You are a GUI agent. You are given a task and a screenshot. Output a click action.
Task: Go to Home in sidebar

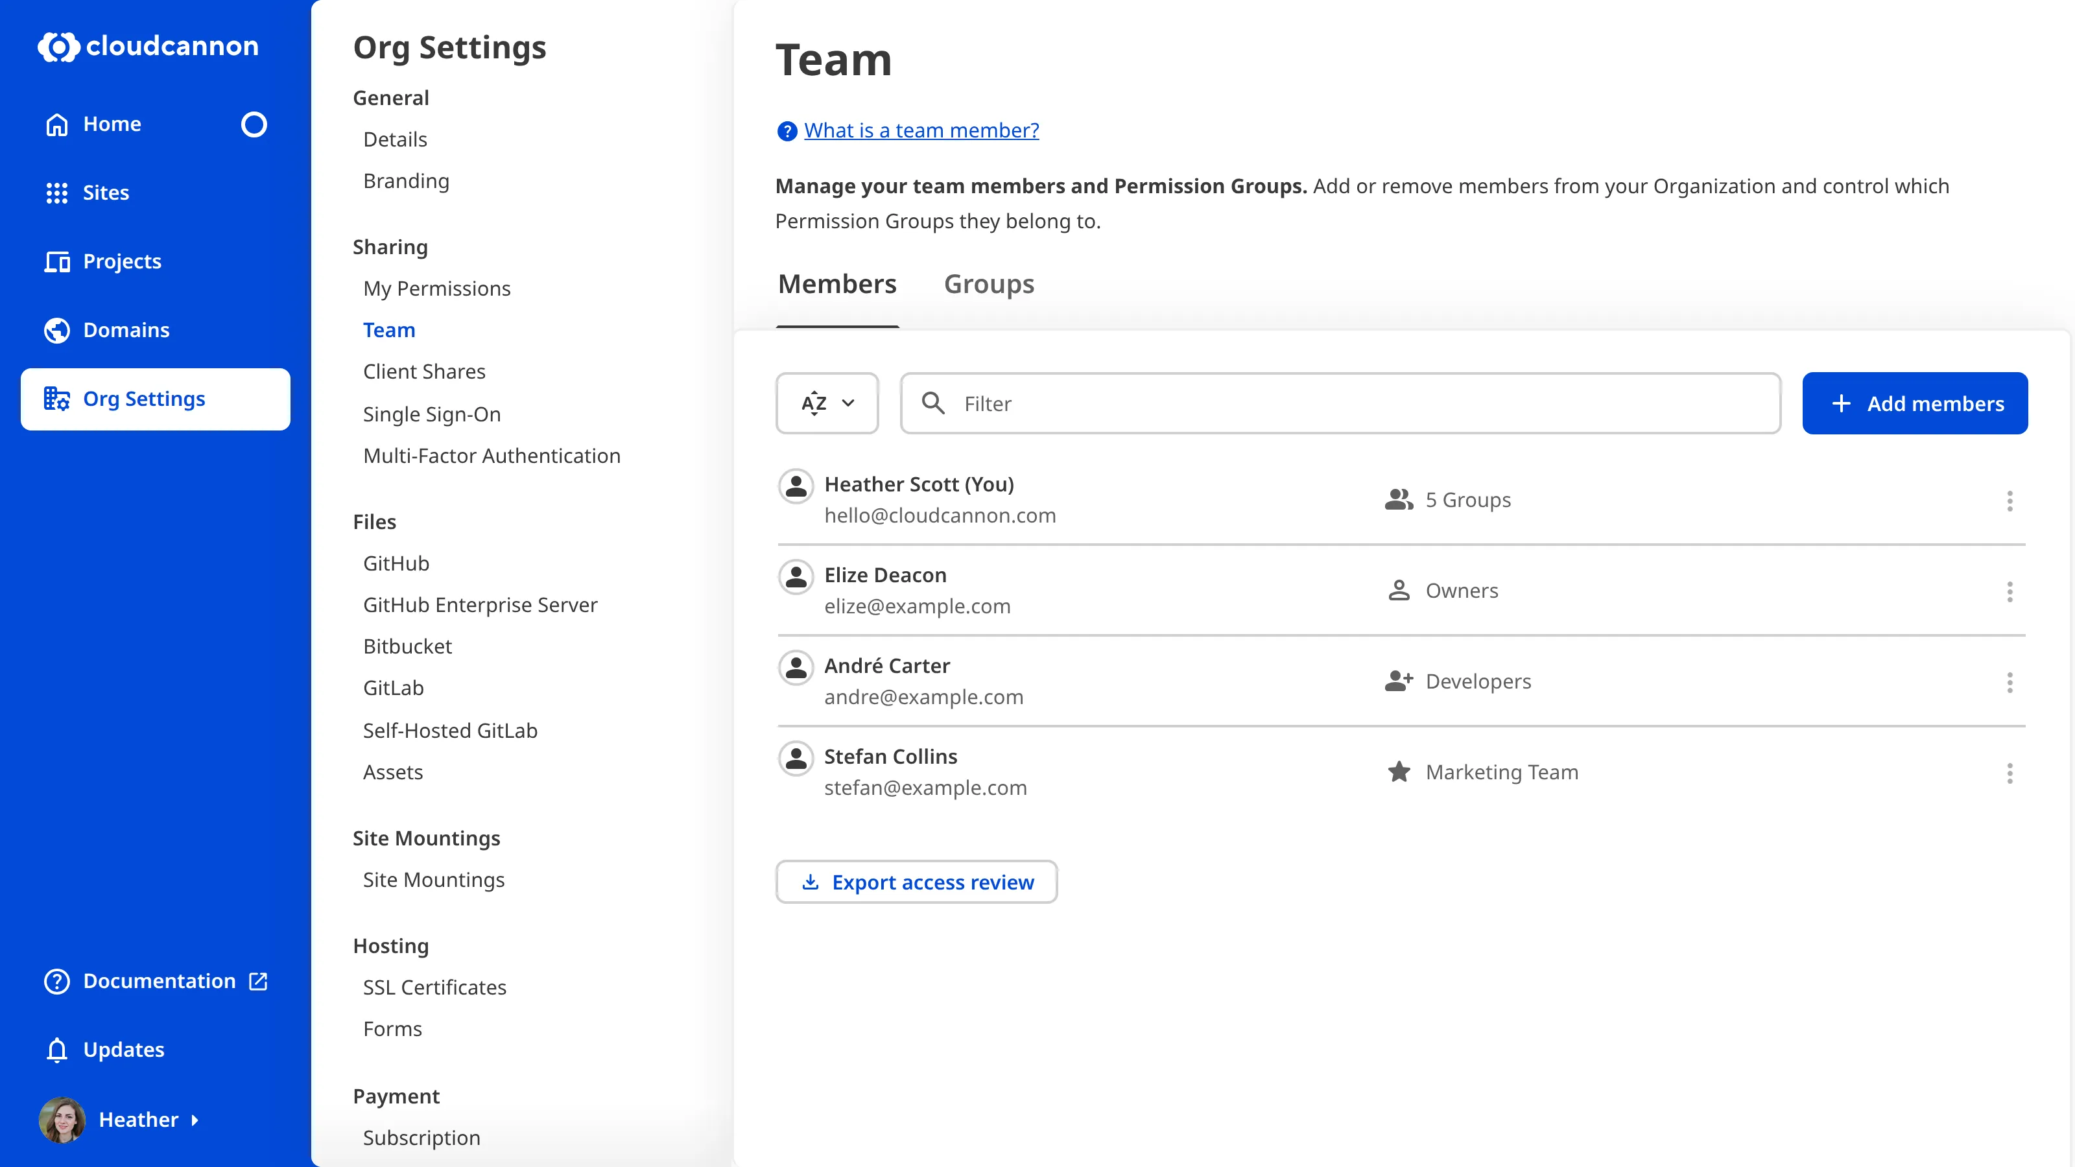click(112, 124)
